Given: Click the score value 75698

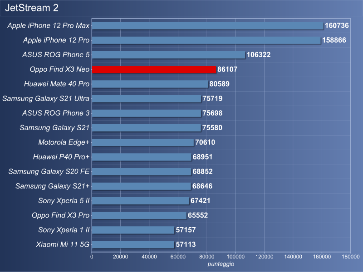Looking at the screenshot, I should (x=212, y=113).
